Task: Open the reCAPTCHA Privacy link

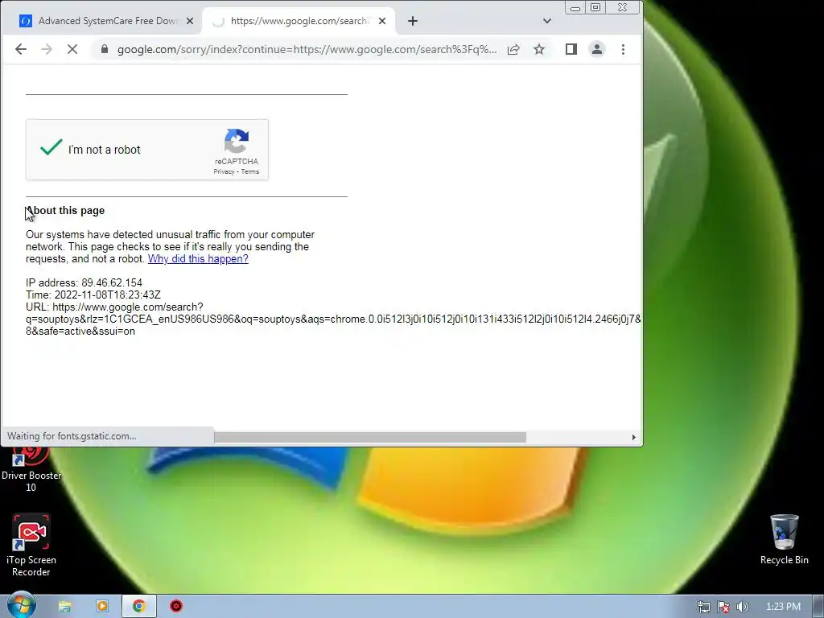Action: pyautogui.click(x=224, y=172)
